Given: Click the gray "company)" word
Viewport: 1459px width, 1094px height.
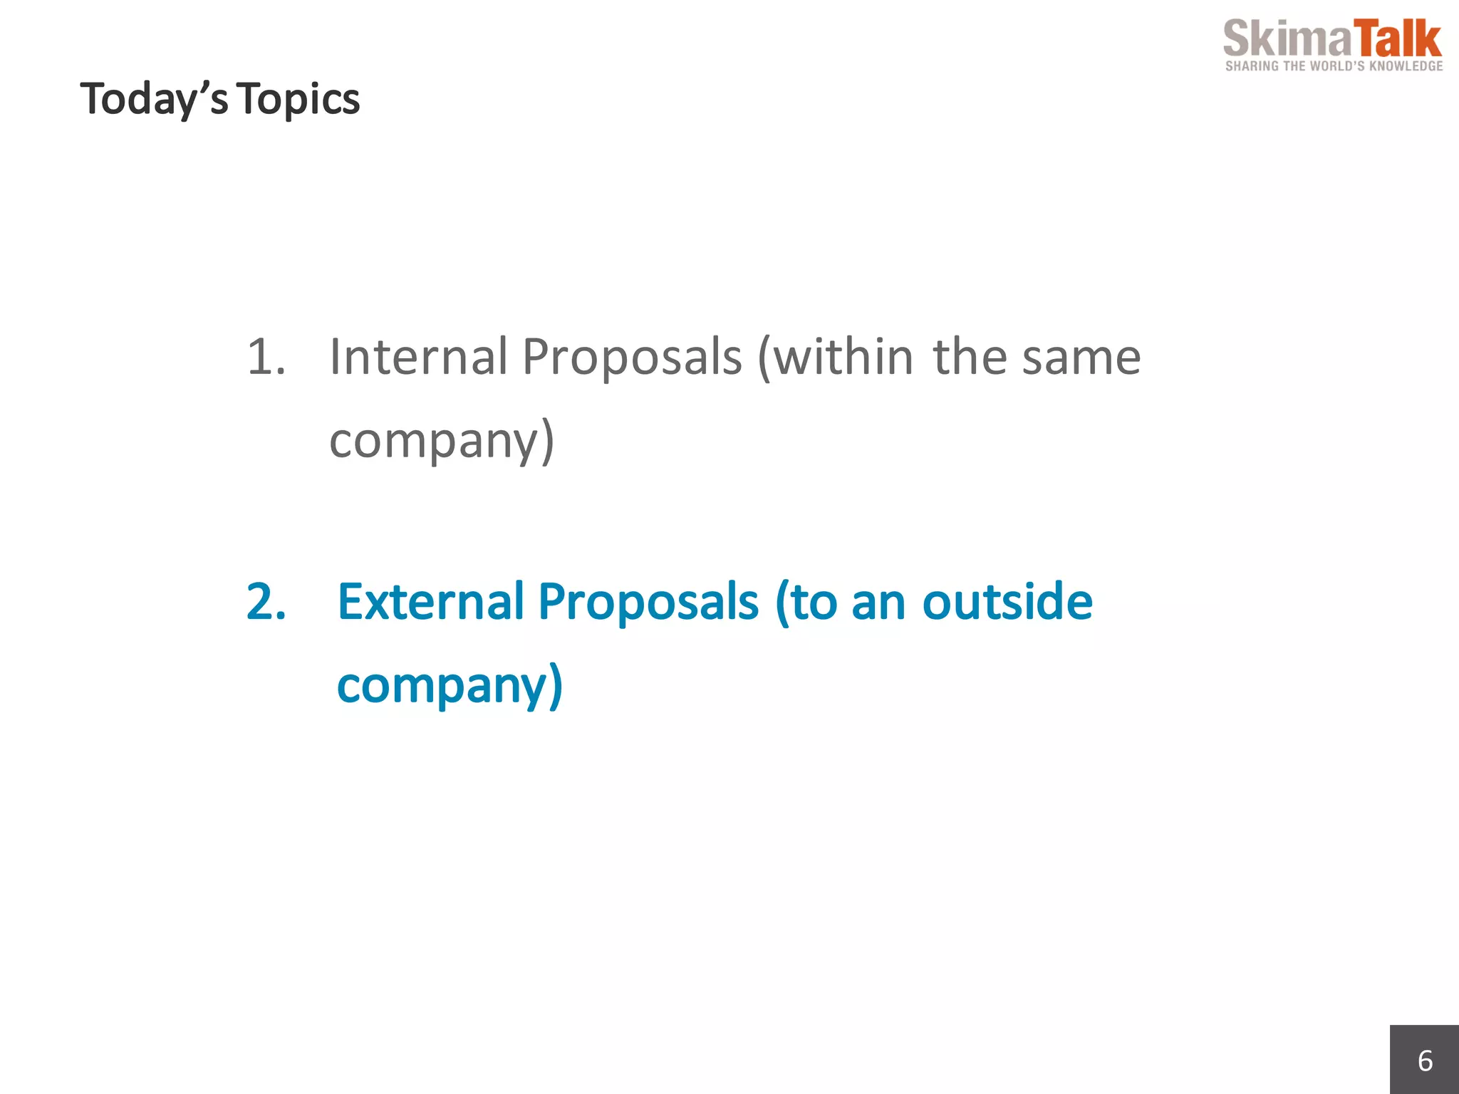Looking at the screenshot, I should pyautogui.click(x=442, y=442).
